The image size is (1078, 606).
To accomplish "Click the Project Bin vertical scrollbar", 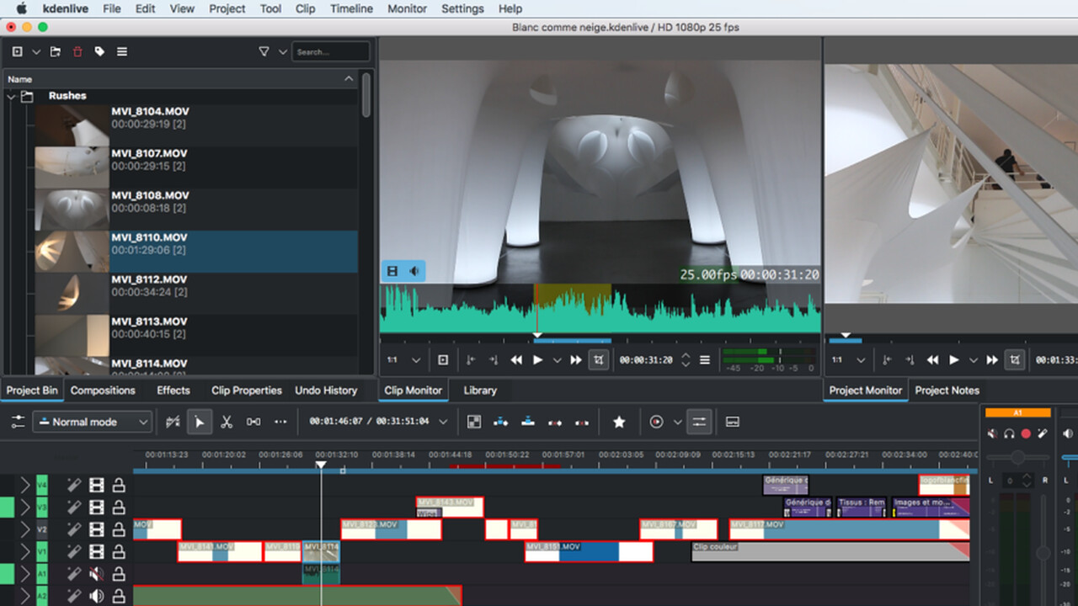I will point(366,94).
